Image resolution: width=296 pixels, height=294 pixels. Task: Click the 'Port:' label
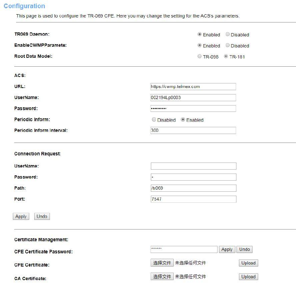(20, 199)
